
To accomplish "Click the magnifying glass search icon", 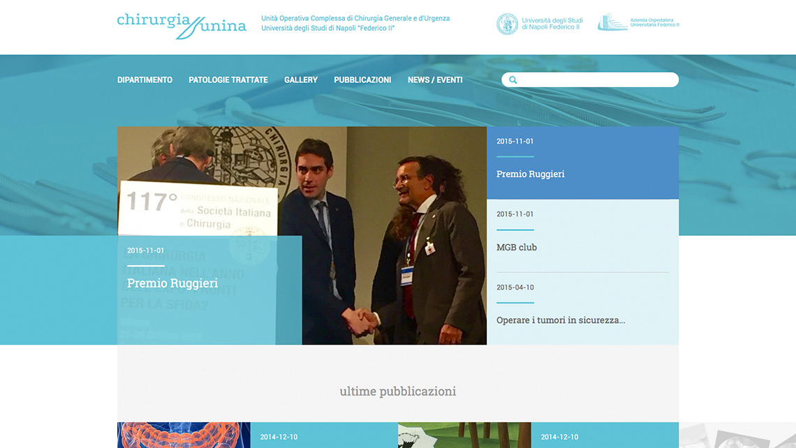I will [513, 80].
